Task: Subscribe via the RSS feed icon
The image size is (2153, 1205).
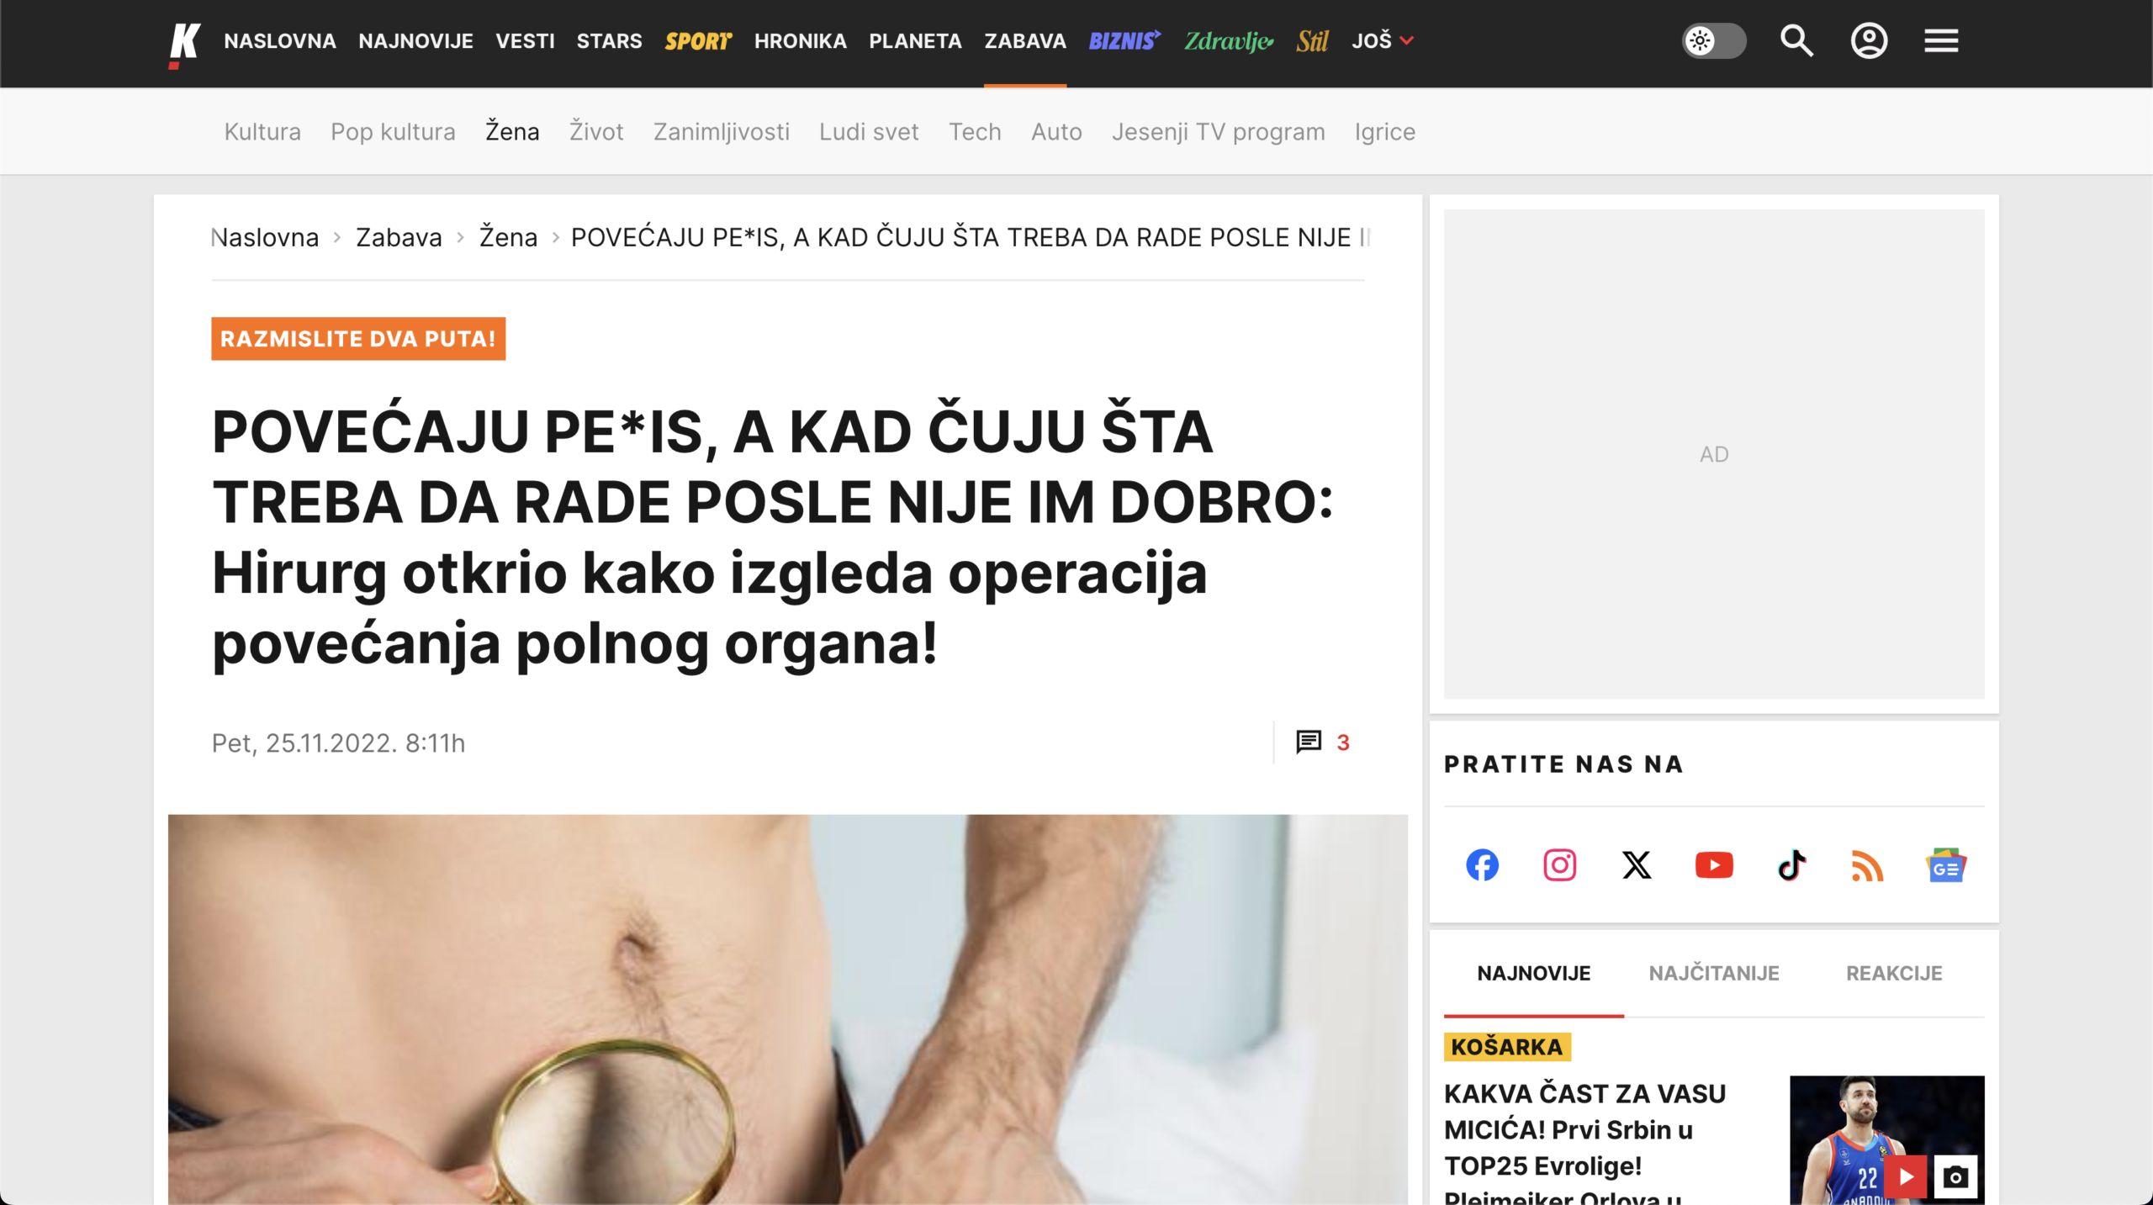Action: tap(1867, 865)
